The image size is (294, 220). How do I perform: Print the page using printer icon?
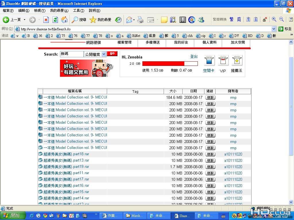tap(140, 20)
